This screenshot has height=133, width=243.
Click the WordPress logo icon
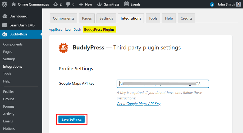4,4
